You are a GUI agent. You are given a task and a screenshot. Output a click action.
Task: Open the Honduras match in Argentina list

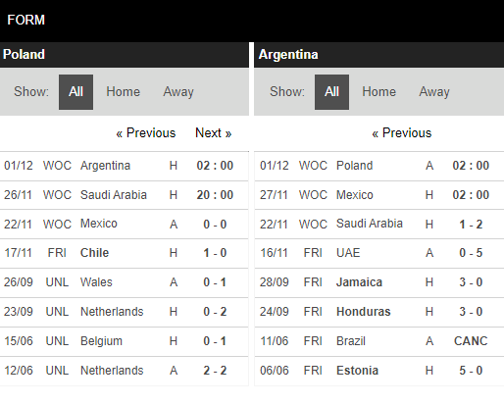pyautogui.click(x=379, y=312)
